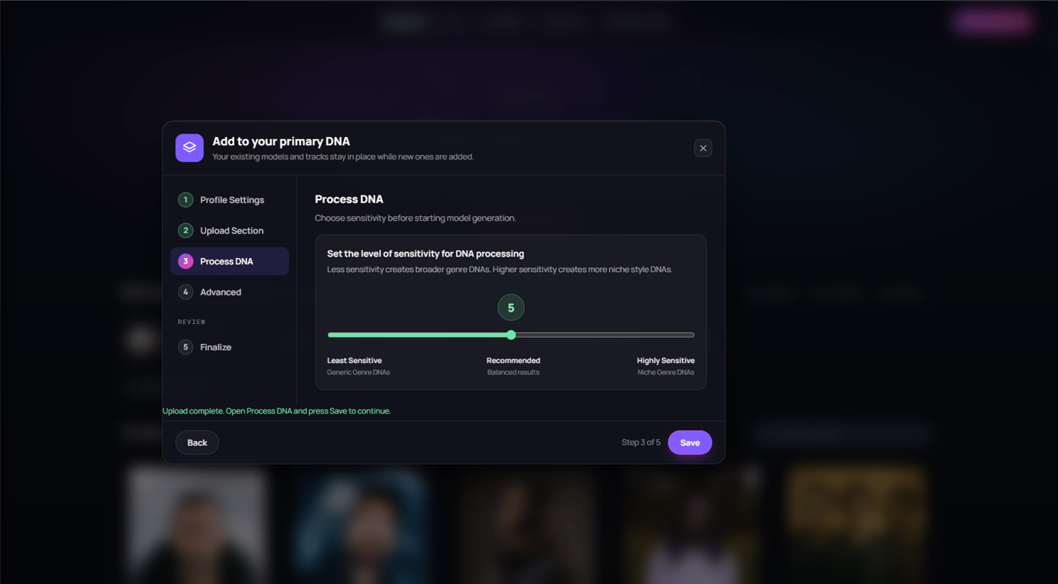Click the REVIEW section label in sidebar

[192, 322]
